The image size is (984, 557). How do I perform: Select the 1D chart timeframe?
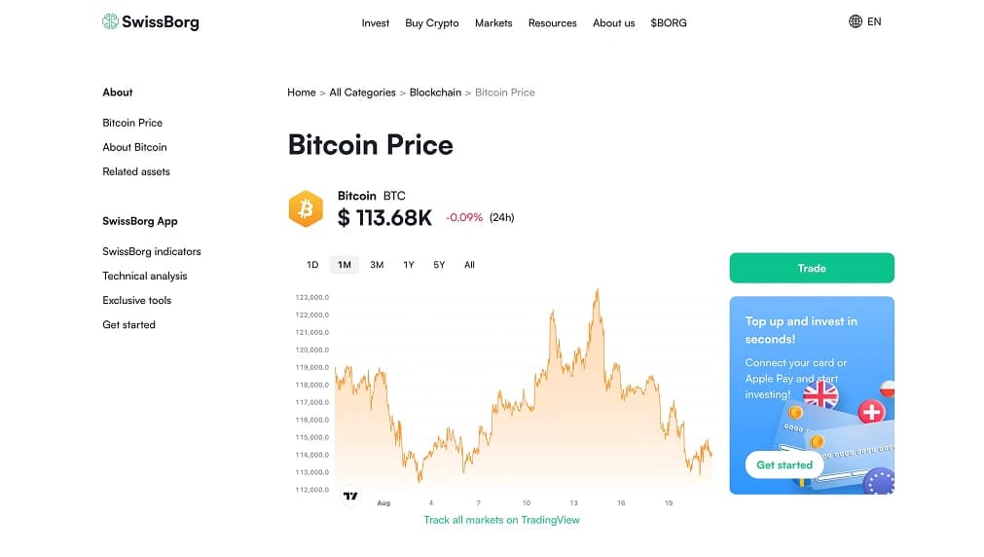312,265
